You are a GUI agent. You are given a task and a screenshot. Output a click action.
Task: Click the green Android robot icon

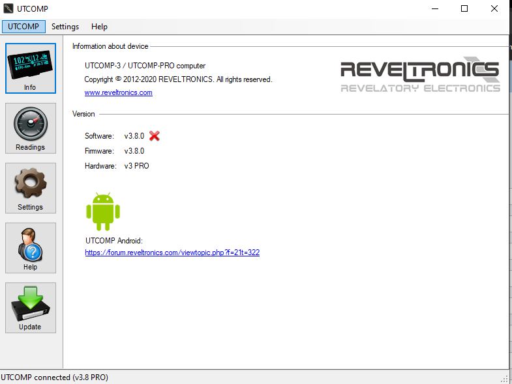(103, 212)
